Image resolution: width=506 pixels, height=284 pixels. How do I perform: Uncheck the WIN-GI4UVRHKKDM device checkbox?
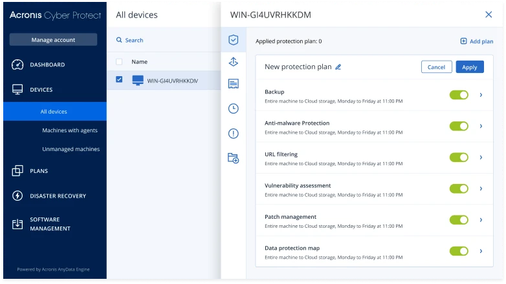click(x=119, y=79)
